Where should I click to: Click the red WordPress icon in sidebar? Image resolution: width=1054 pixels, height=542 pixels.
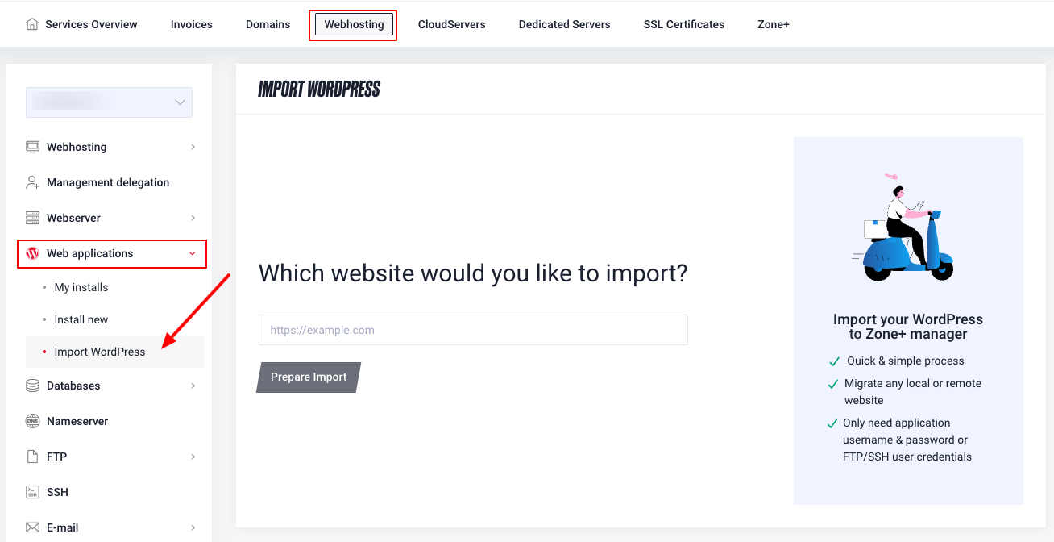point(32,253)
